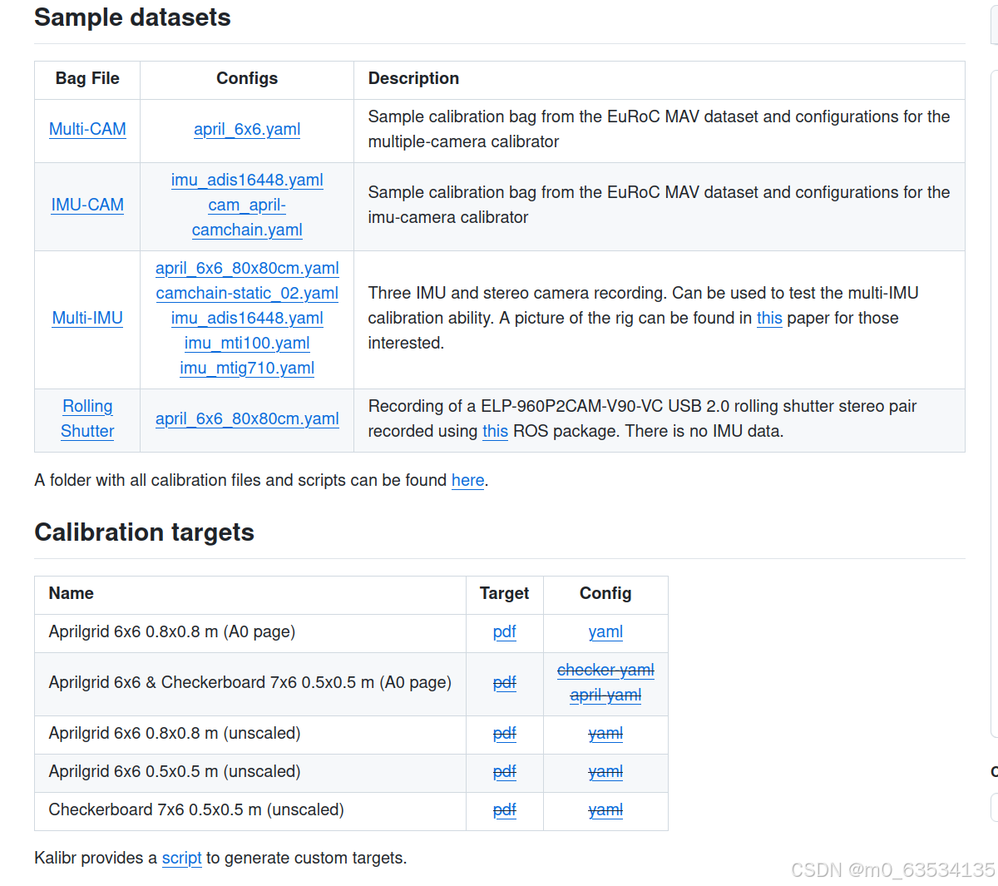This screenshot has width=998, height=886.
Task: Click the IMU-CAM bag file link
Action: coord(87,205)
